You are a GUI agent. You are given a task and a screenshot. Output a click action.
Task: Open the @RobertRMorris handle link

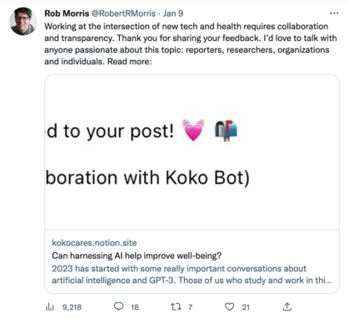click(123, 13)
